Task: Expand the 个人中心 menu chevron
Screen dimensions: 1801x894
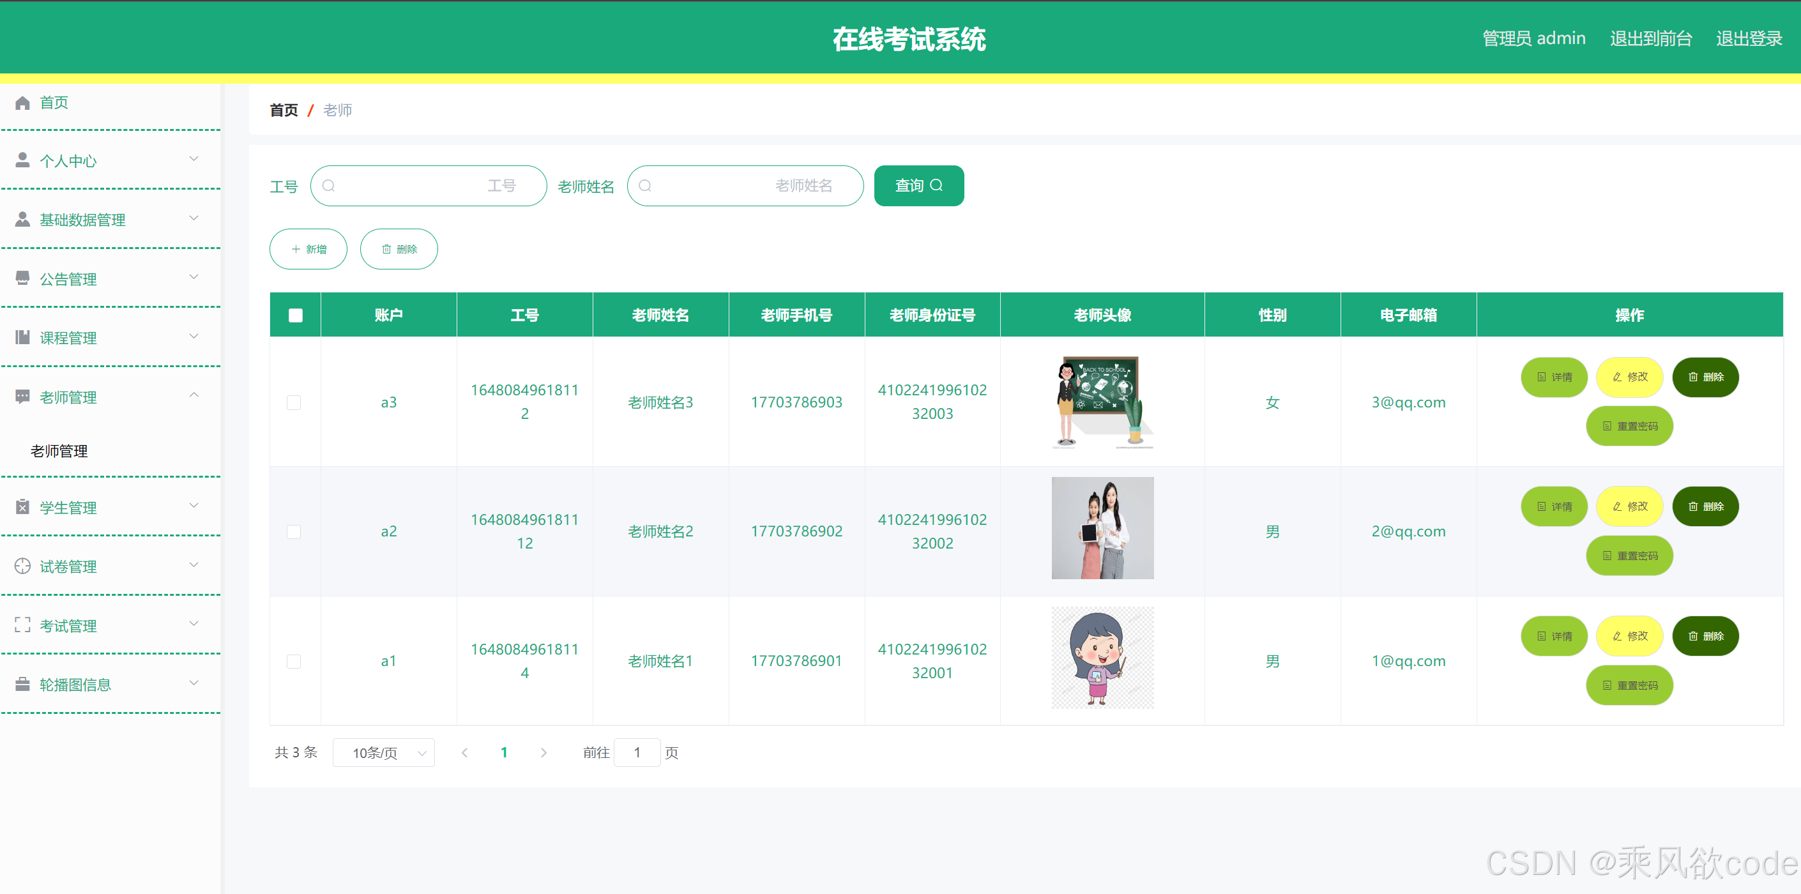Action: coord(194,160)
